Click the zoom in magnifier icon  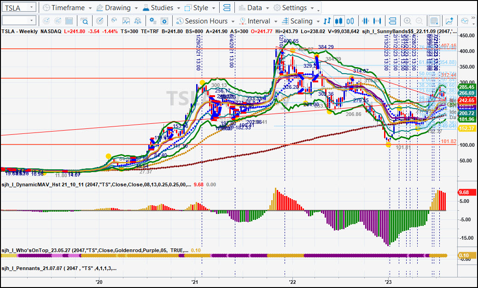(407, 21)
